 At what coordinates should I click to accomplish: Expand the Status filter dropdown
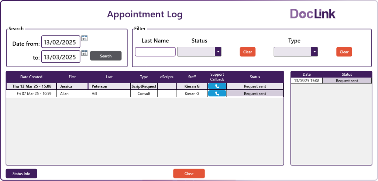(x=218, y=52)
